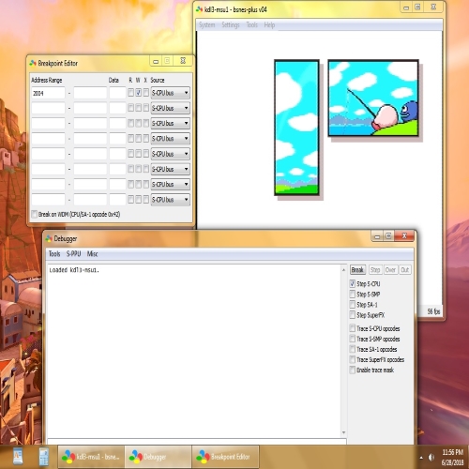Open Source dropdown in fifth breakpoint row

(x=171, y=154)
